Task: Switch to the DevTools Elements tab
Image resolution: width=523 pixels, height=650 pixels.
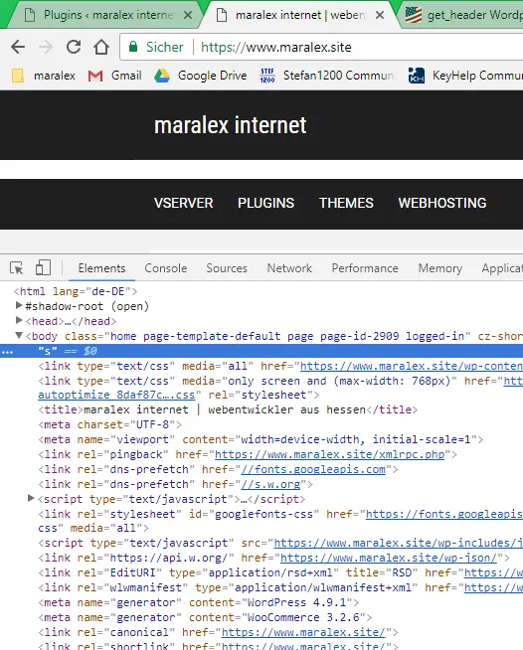Action: (x=101, y=268)
